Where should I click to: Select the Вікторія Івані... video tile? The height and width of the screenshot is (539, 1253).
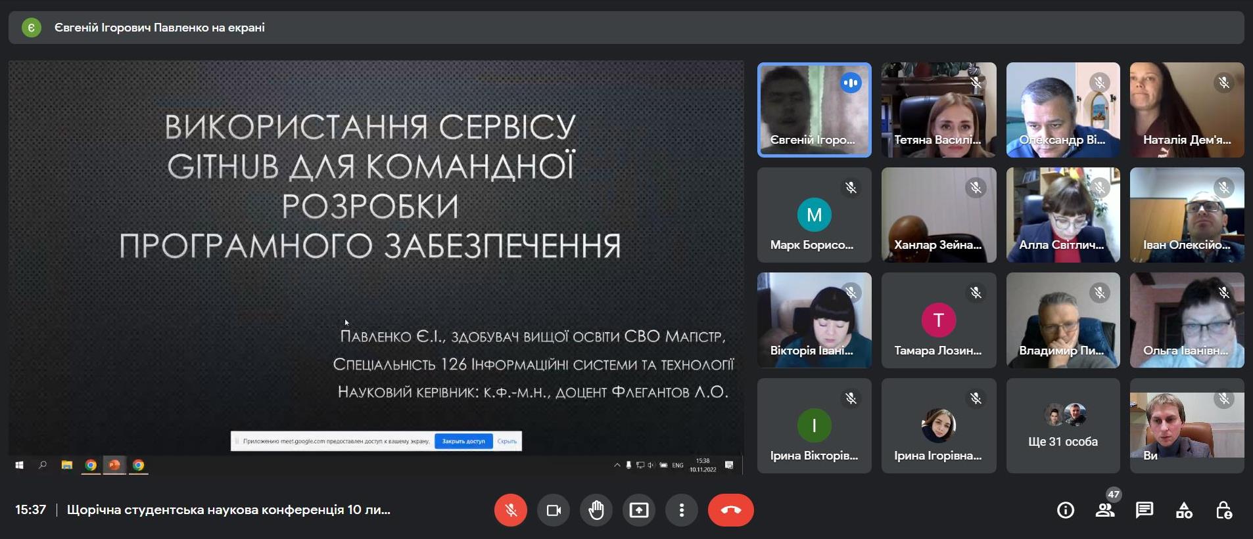(815, 320)
